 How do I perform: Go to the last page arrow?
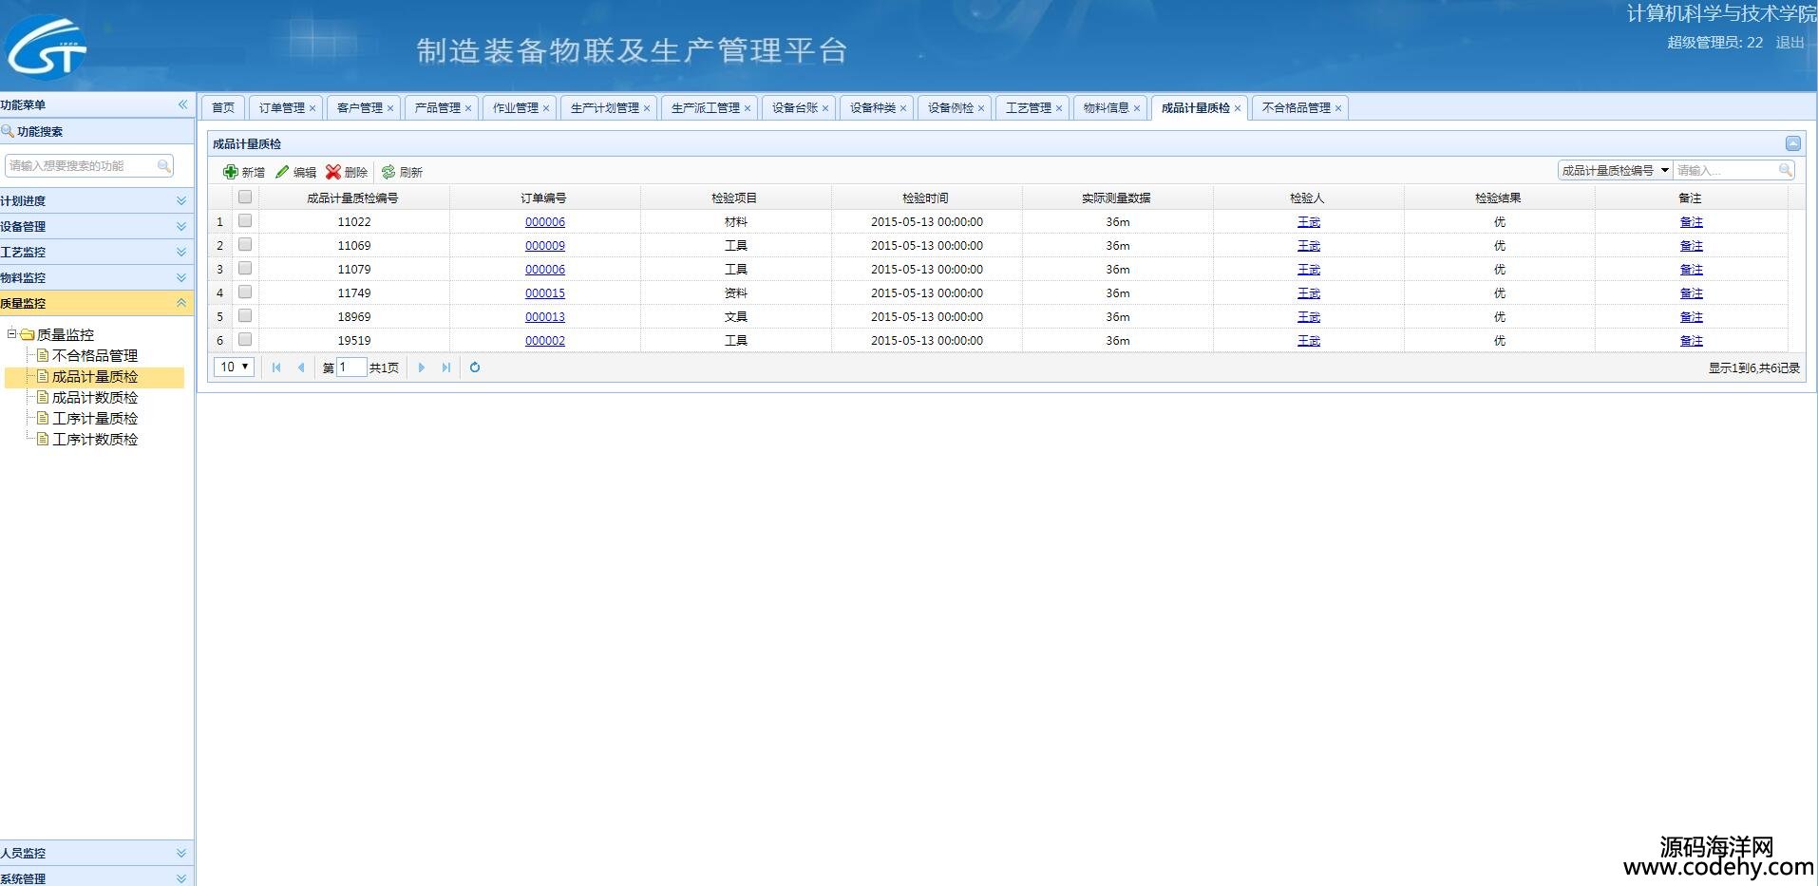(446, 368)
